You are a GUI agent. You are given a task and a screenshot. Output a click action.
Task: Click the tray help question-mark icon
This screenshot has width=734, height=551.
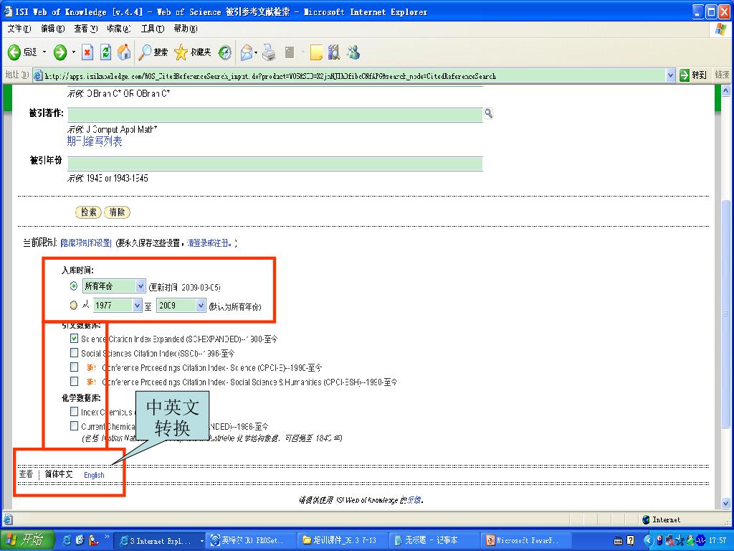[631, 540]
